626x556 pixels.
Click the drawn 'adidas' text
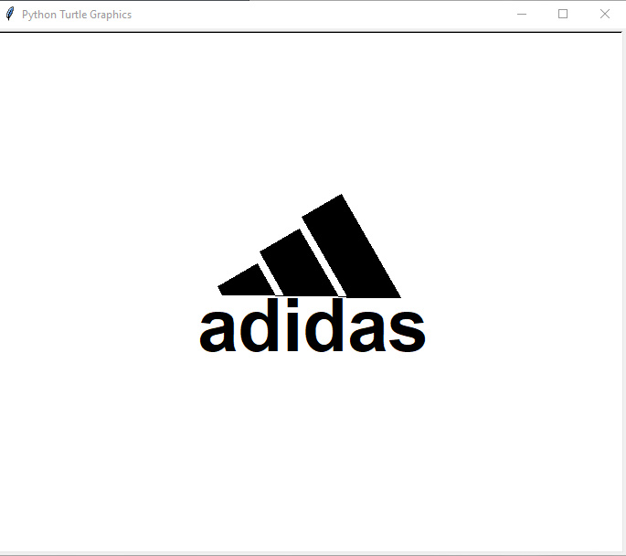coord(313,326)
